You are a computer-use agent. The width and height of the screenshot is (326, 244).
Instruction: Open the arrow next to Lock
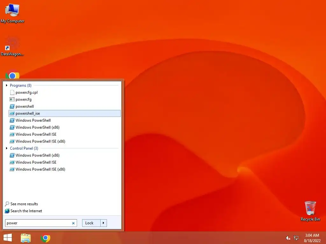[x=103, y=223]
